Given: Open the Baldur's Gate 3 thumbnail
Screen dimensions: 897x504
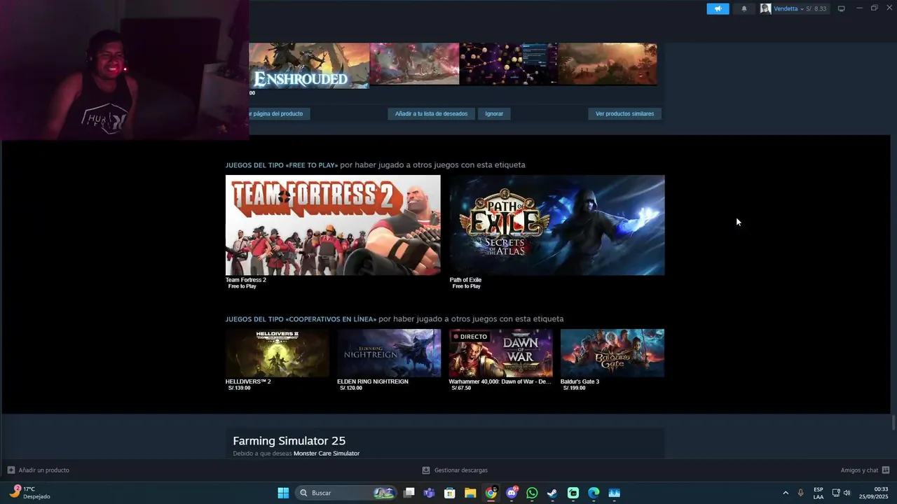Looking at the screenshot, I should click(612, 353).
